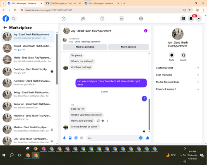Switch to the Marketplace 2bed browser tab
The image size is (207, 165).
click(x=63, y=3)
